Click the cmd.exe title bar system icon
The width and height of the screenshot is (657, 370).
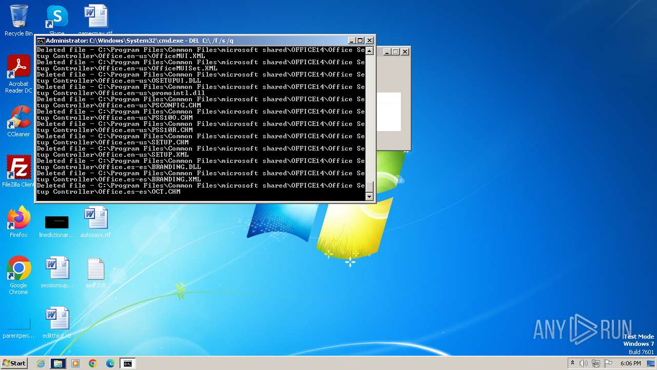point(41,41)
